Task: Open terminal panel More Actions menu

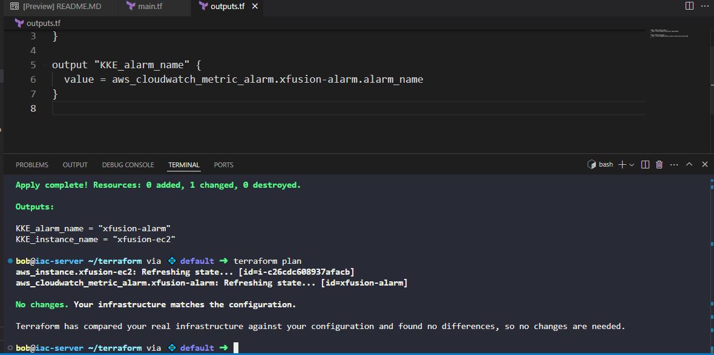Action: 674,165
